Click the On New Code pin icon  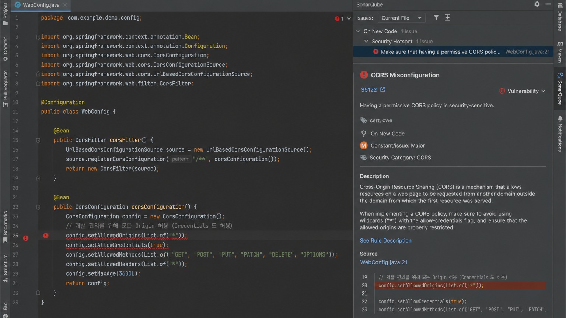[x=364, y=134]
